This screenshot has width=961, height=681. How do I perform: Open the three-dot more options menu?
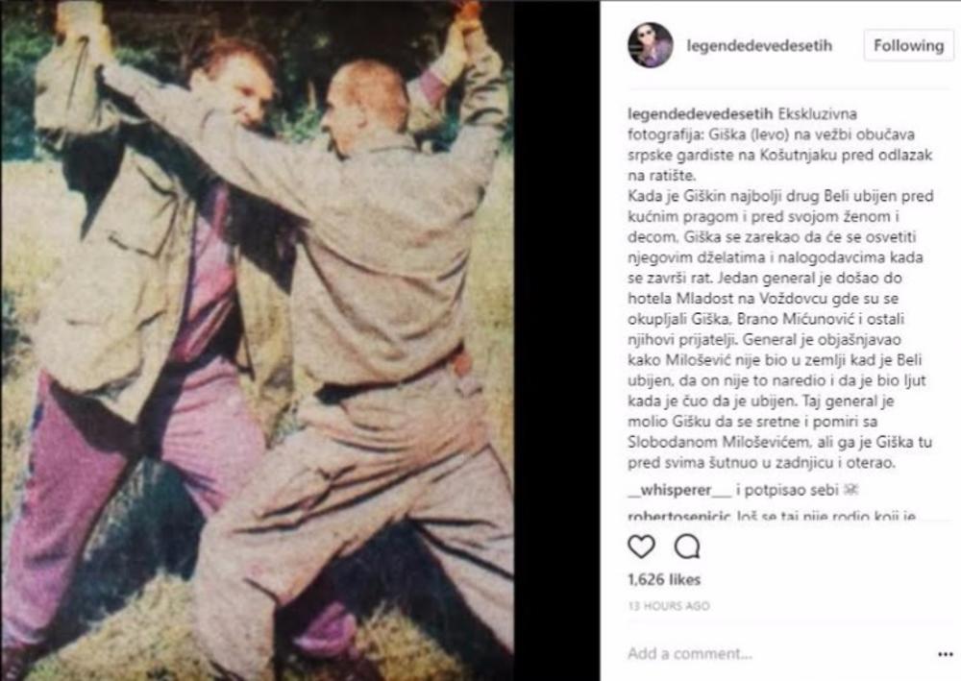pos(945,655)
